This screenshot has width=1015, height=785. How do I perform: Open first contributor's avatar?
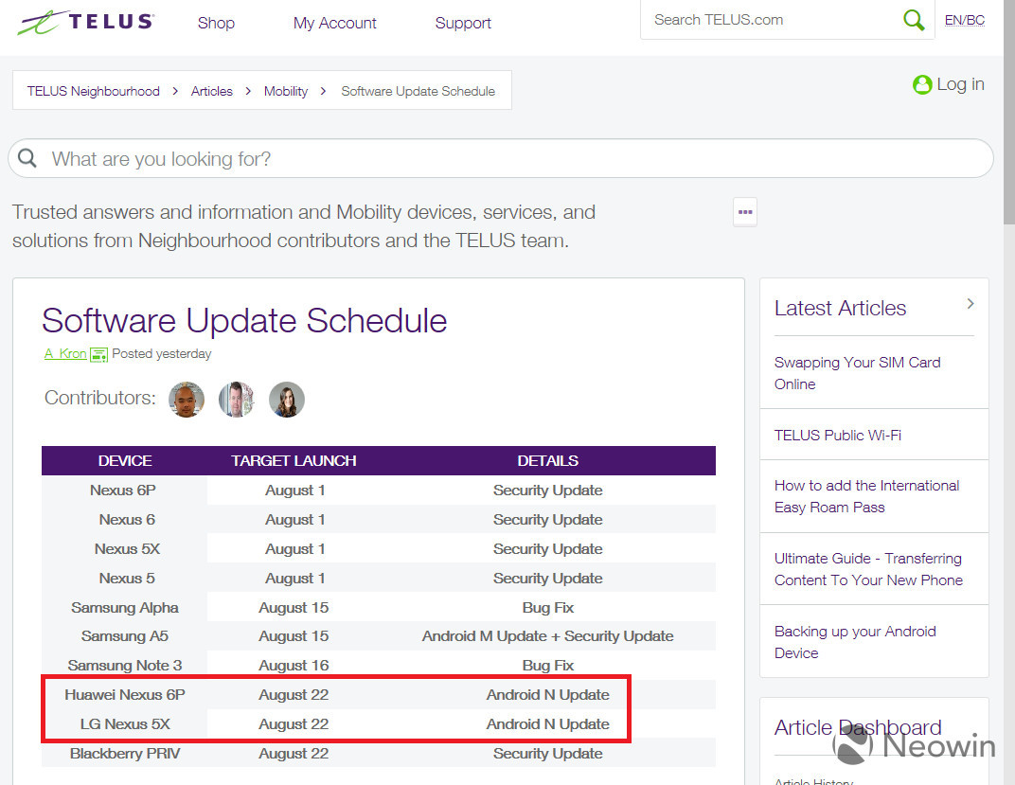click(187, 400)
